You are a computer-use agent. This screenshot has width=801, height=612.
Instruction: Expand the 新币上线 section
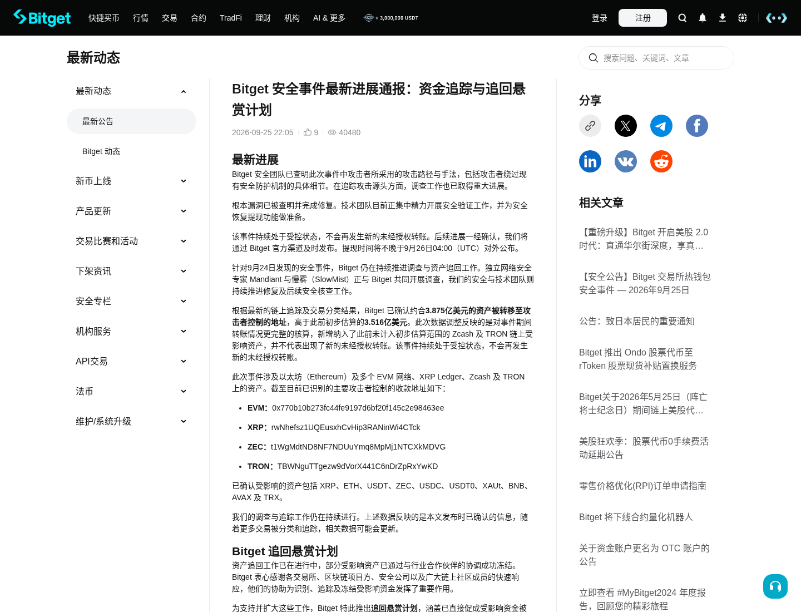(x=184, y=181)
